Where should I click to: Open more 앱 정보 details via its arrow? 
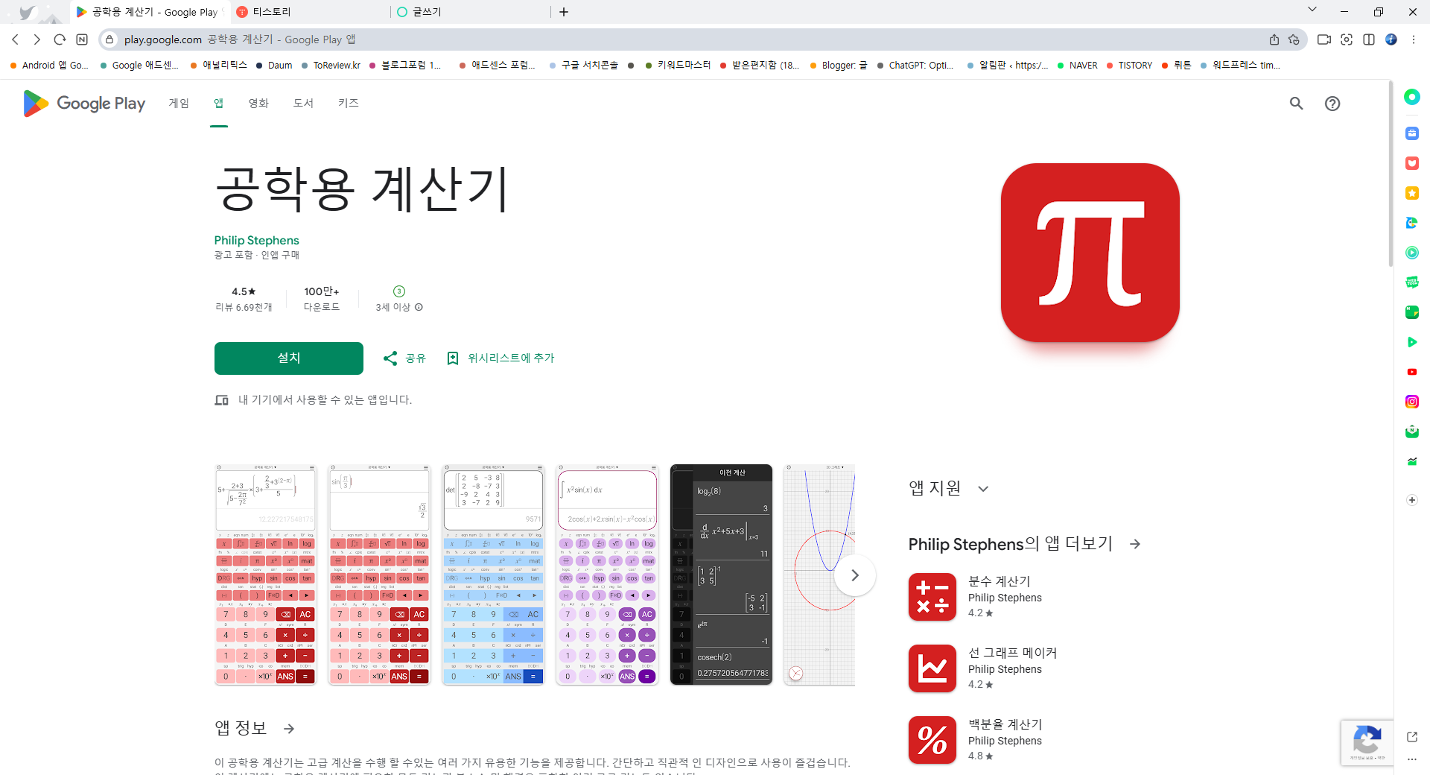tap(289, 728)
